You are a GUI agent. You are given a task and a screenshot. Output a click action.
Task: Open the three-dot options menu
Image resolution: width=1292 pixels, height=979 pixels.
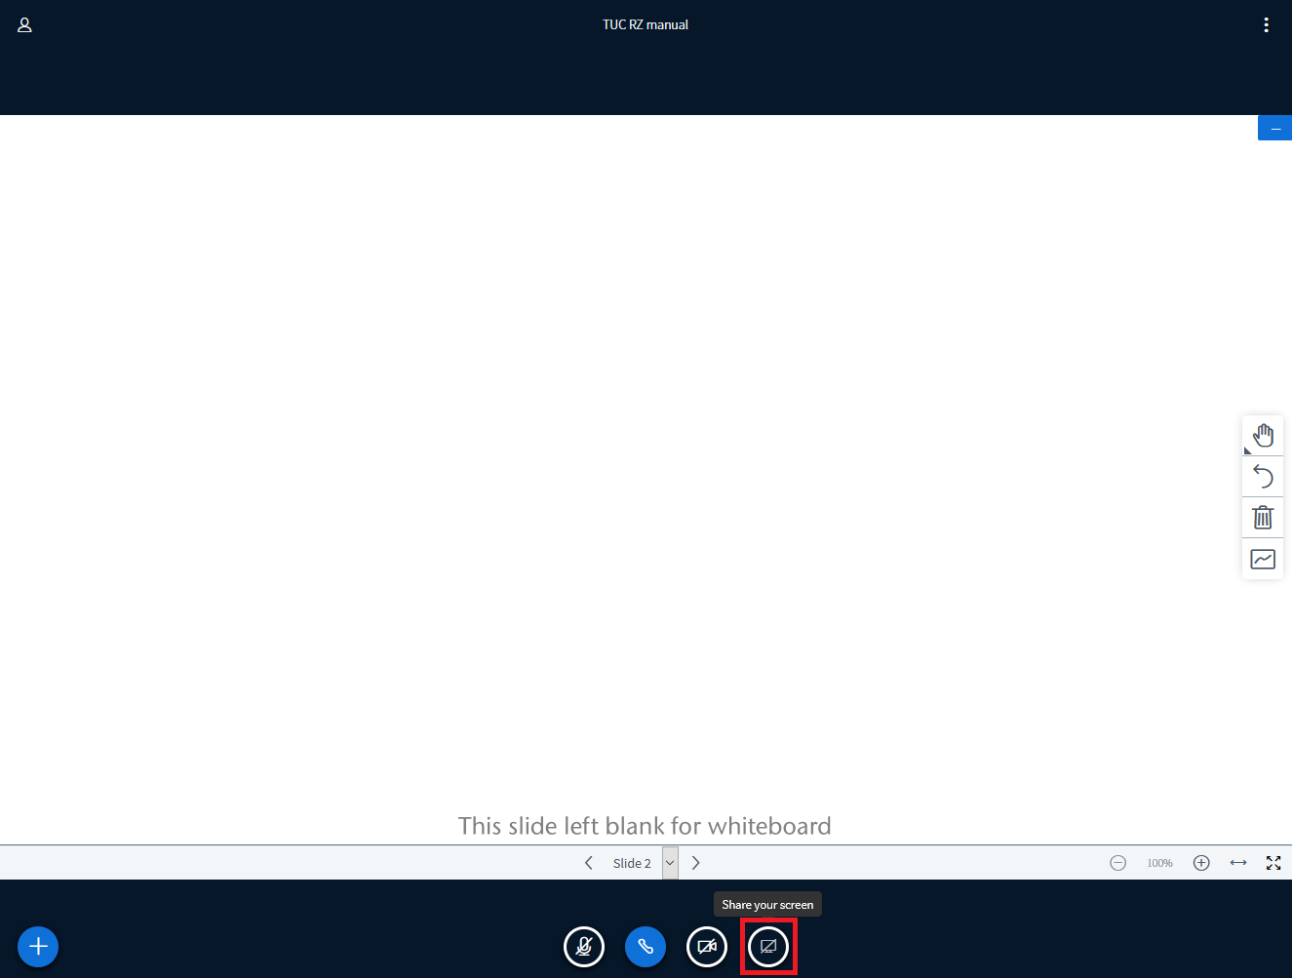tap(1266, 25)
